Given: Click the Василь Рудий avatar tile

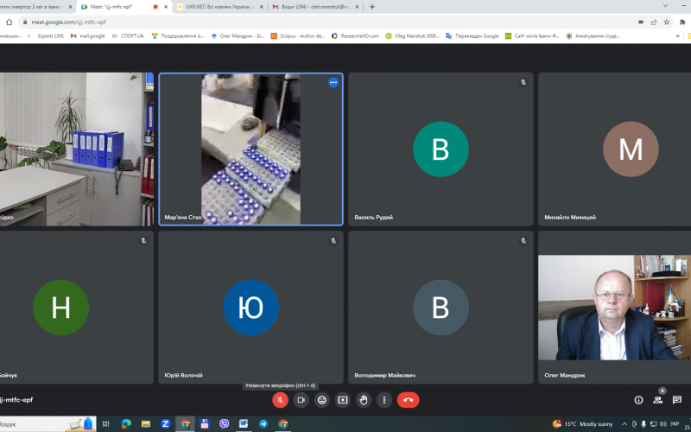Looking at the screenshot, I should pos(441,149).
